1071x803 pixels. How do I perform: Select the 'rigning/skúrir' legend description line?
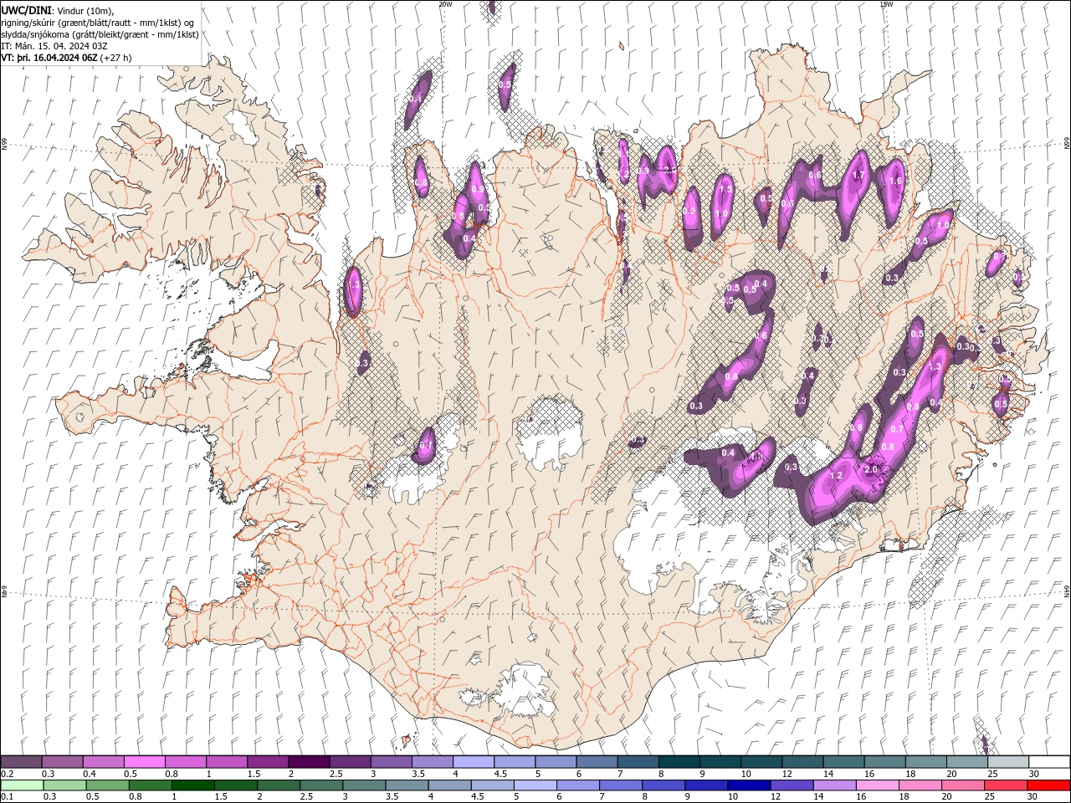pyautogui.click(x=98, y=23)
